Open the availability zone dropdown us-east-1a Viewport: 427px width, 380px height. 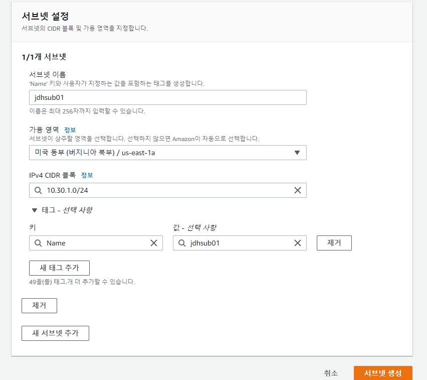click(x=168, y=153)
